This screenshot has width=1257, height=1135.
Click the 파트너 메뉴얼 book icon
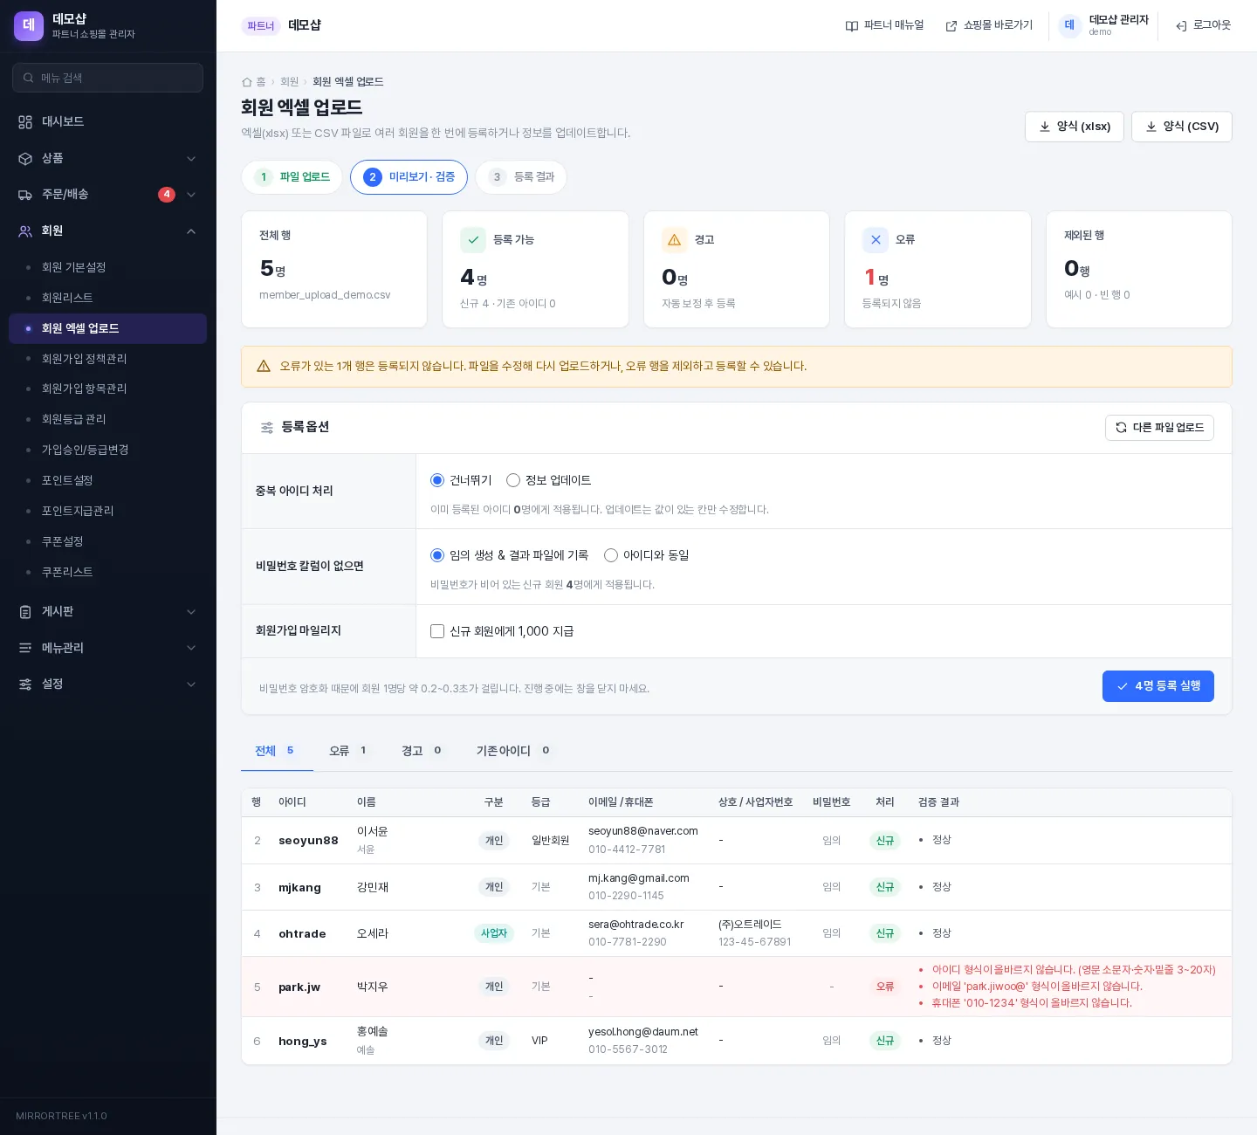click(852, 26)
